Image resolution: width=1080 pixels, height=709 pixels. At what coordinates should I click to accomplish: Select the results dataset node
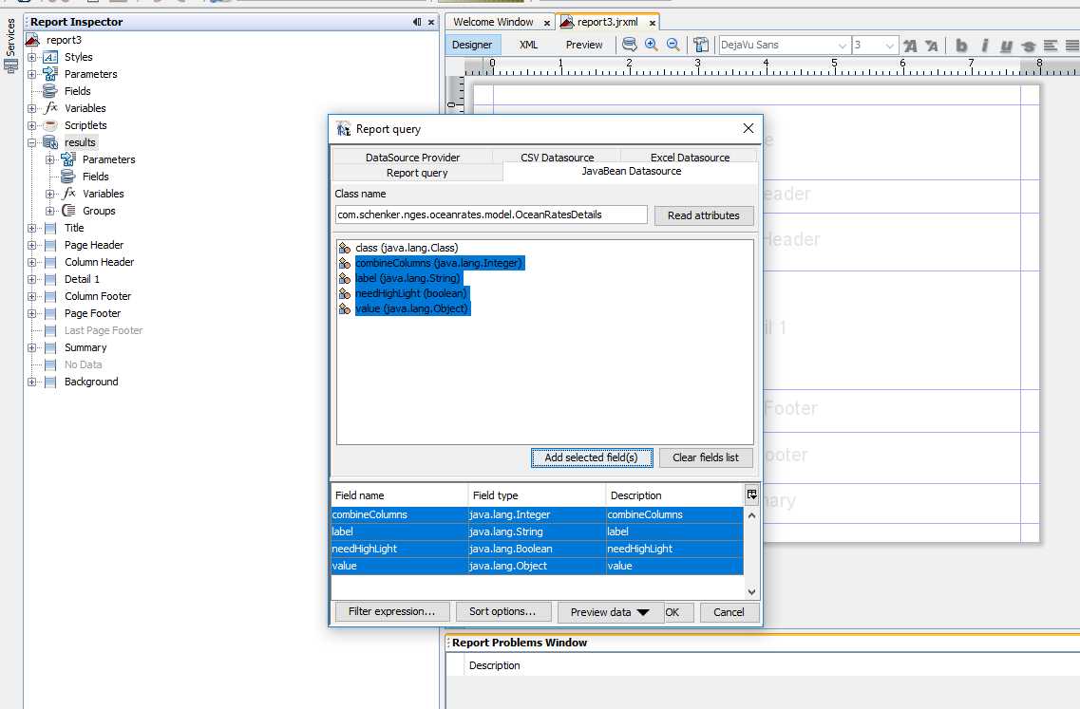click(80, 142)
